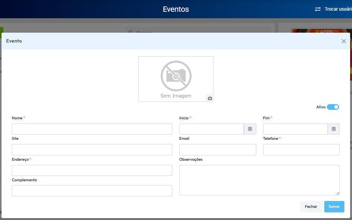Open the Fim date calendar picker

pos(334,129)
